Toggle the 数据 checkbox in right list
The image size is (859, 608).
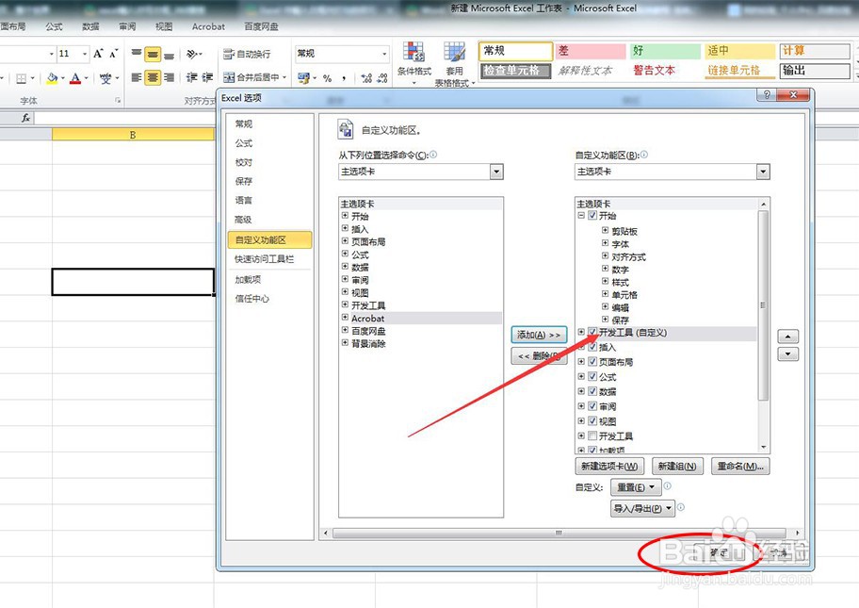coord(592,391)
